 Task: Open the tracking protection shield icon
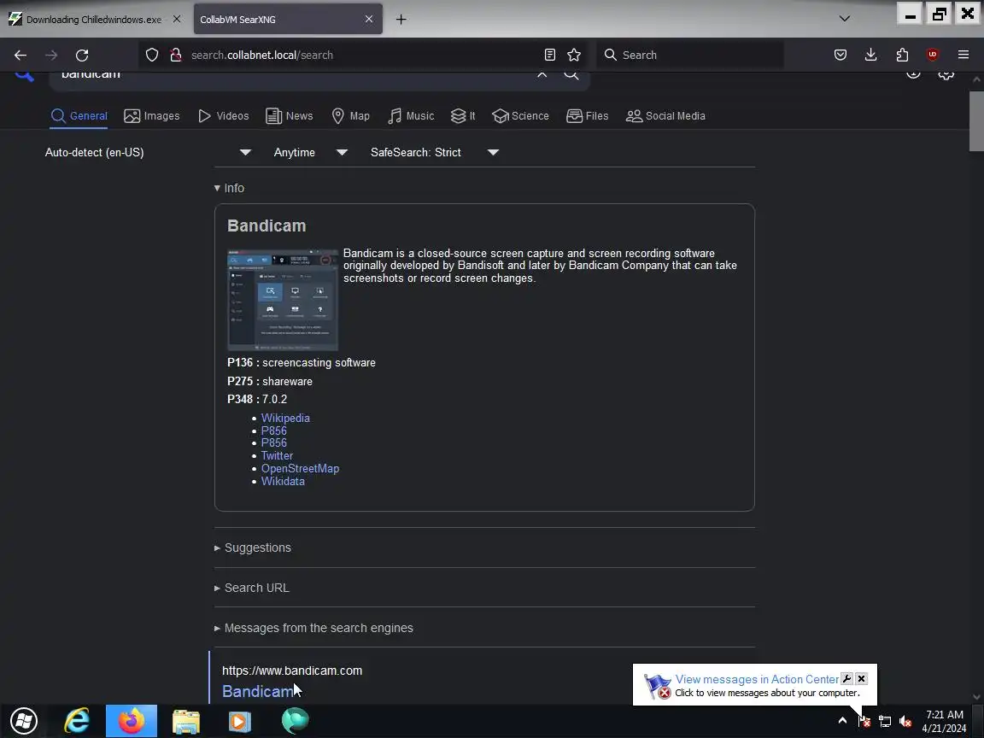[152, 56]
